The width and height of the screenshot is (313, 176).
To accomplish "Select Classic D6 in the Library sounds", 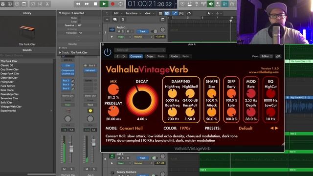I will point(27,65).
